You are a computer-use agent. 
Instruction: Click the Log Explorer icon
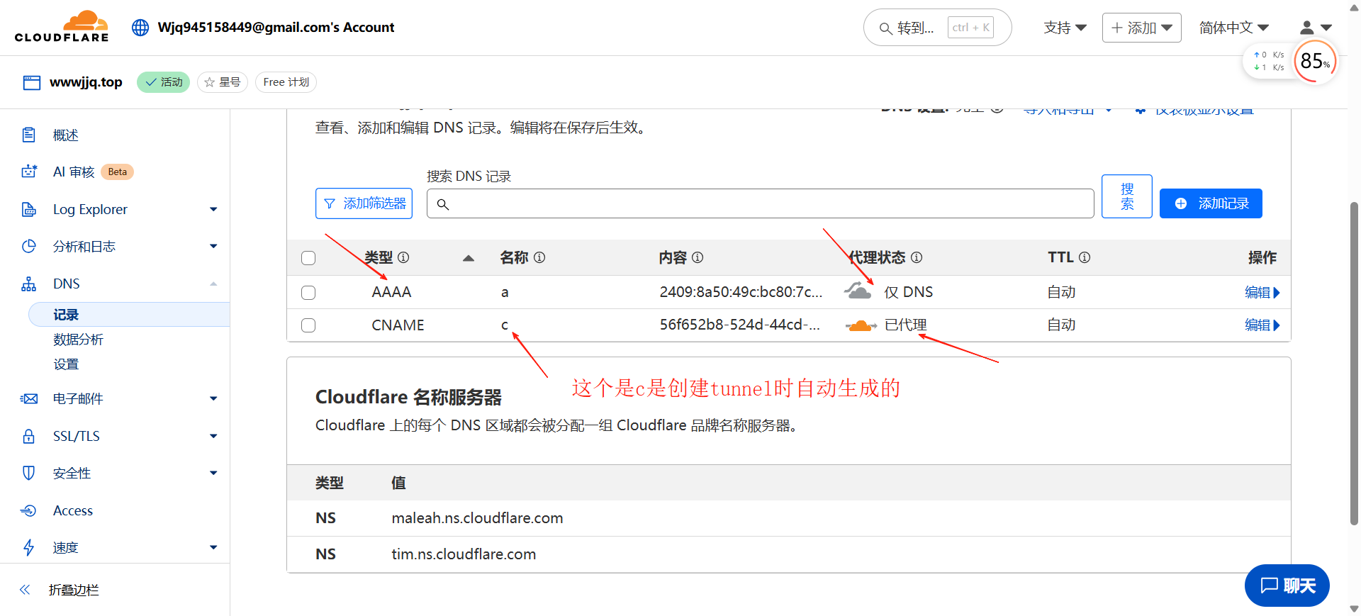click(28, 209)
